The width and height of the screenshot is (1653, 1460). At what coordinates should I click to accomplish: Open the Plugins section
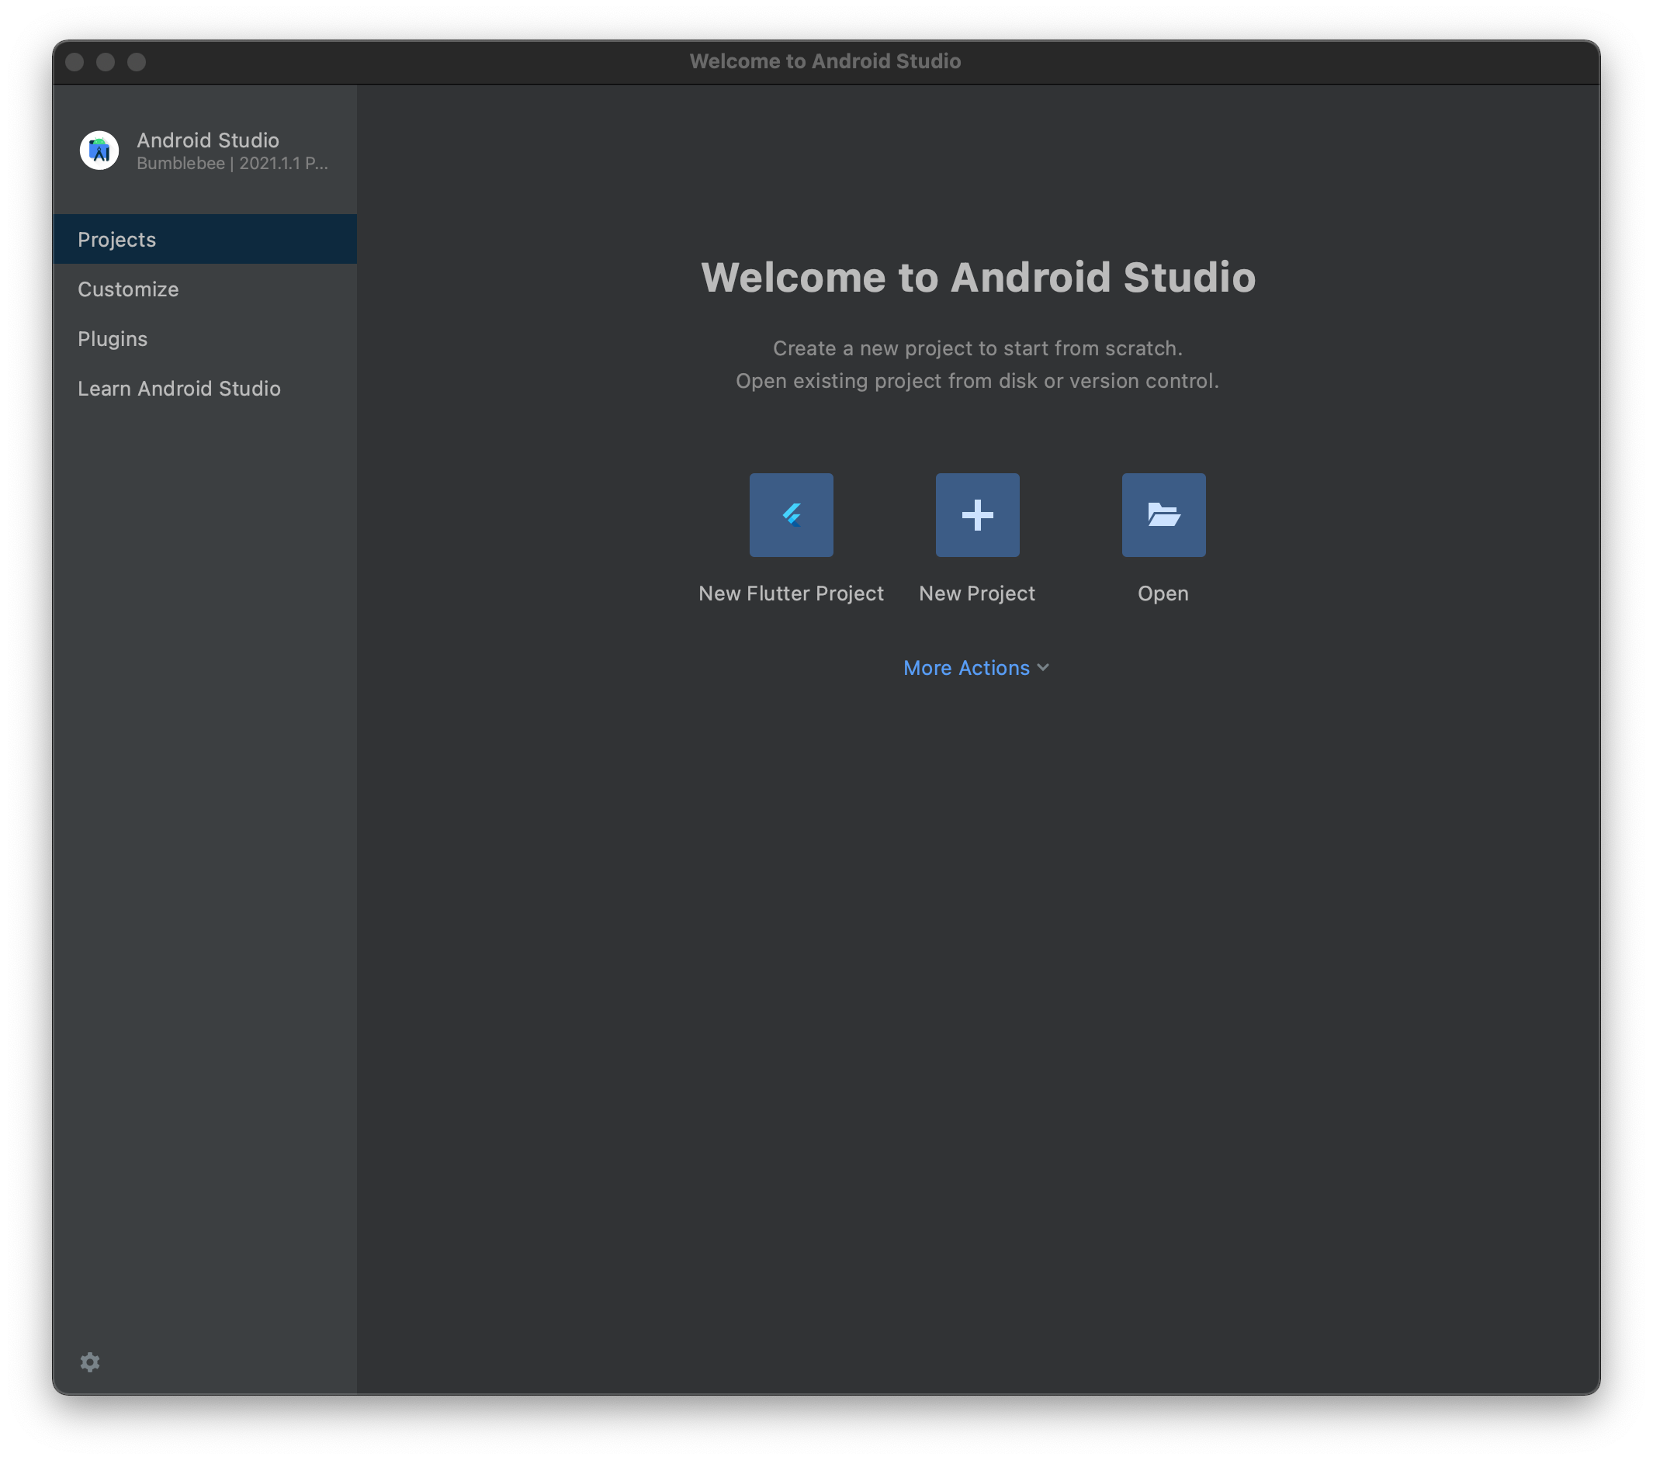click(113, 339)
